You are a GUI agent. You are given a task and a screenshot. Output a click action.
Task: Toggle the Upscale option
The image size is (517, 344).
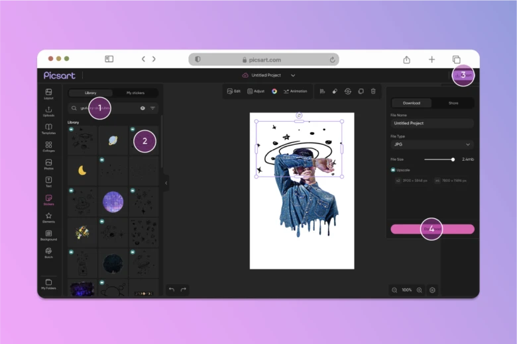[x=393, y=169]
